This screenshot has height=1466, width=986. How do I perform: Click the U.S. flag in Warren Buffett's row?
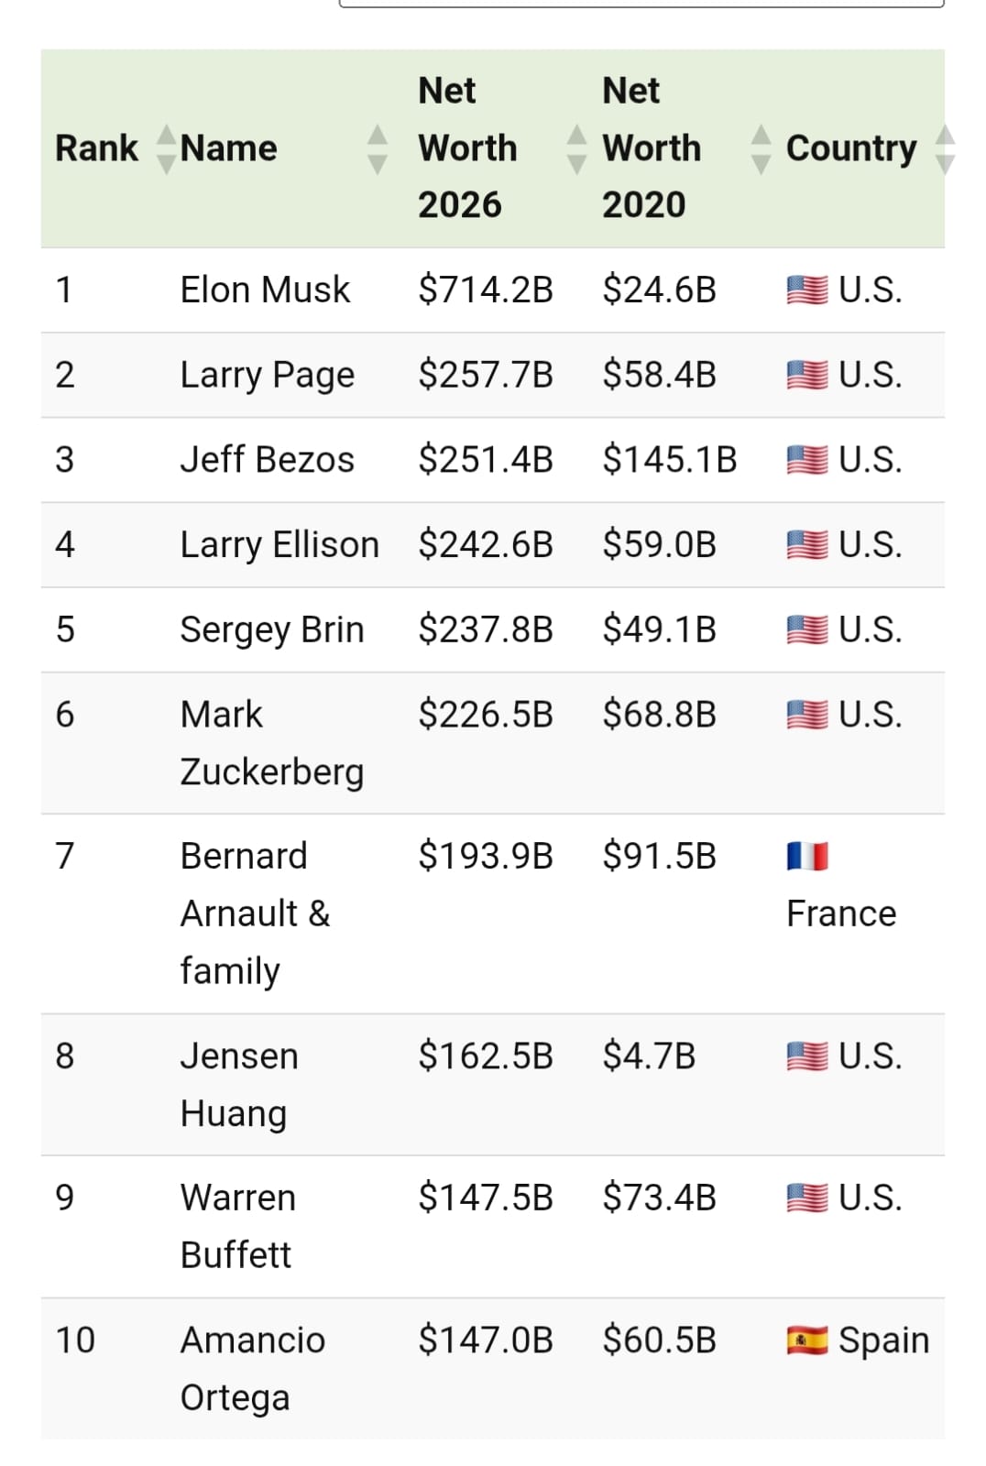(809, 1197)
